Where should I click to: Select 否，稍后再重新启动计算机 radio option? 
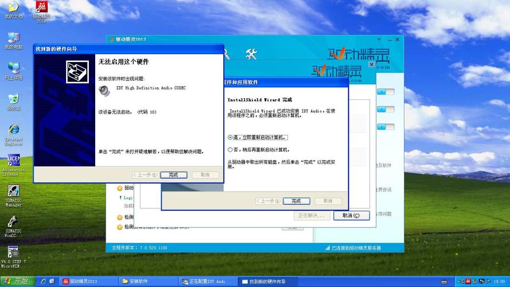point(230,150)
